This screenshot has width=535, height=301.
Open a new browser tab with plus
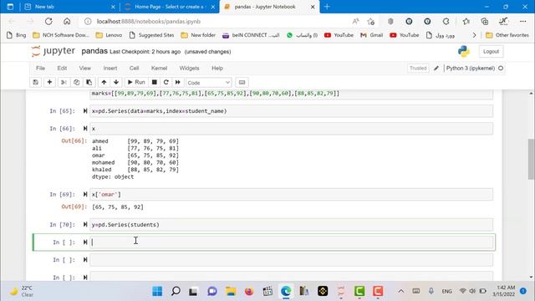tap(327, 7)
